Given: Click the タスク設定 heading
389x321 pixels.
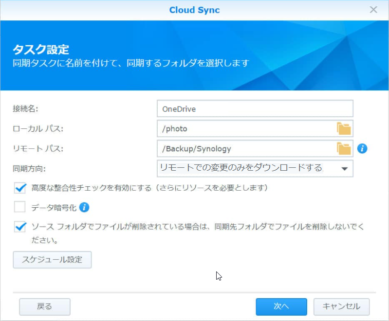Looking at the screenshot, I should point(41,49).
